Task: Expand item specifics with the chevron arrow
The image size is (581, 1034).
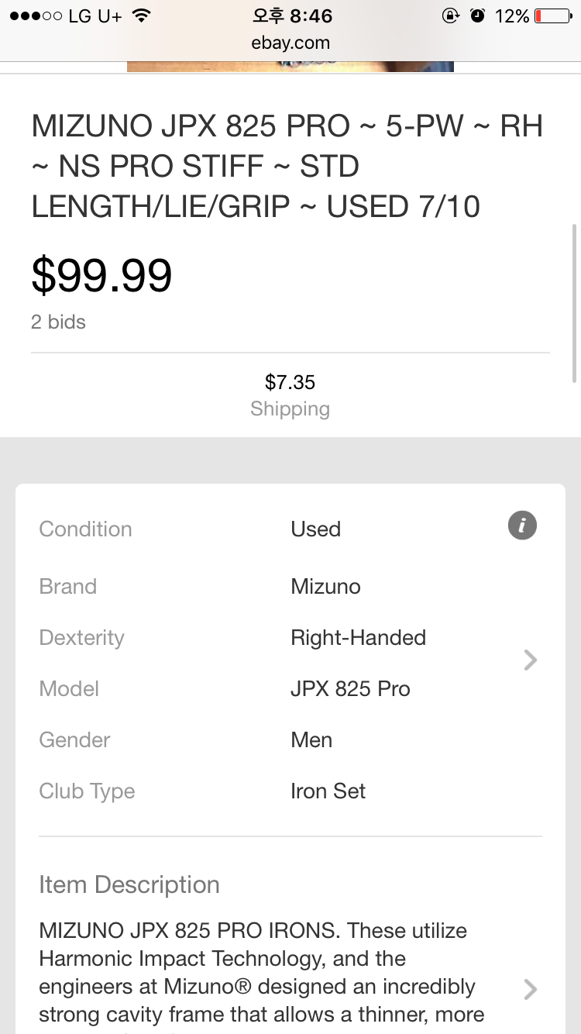Action: click(x=531, y=660)
